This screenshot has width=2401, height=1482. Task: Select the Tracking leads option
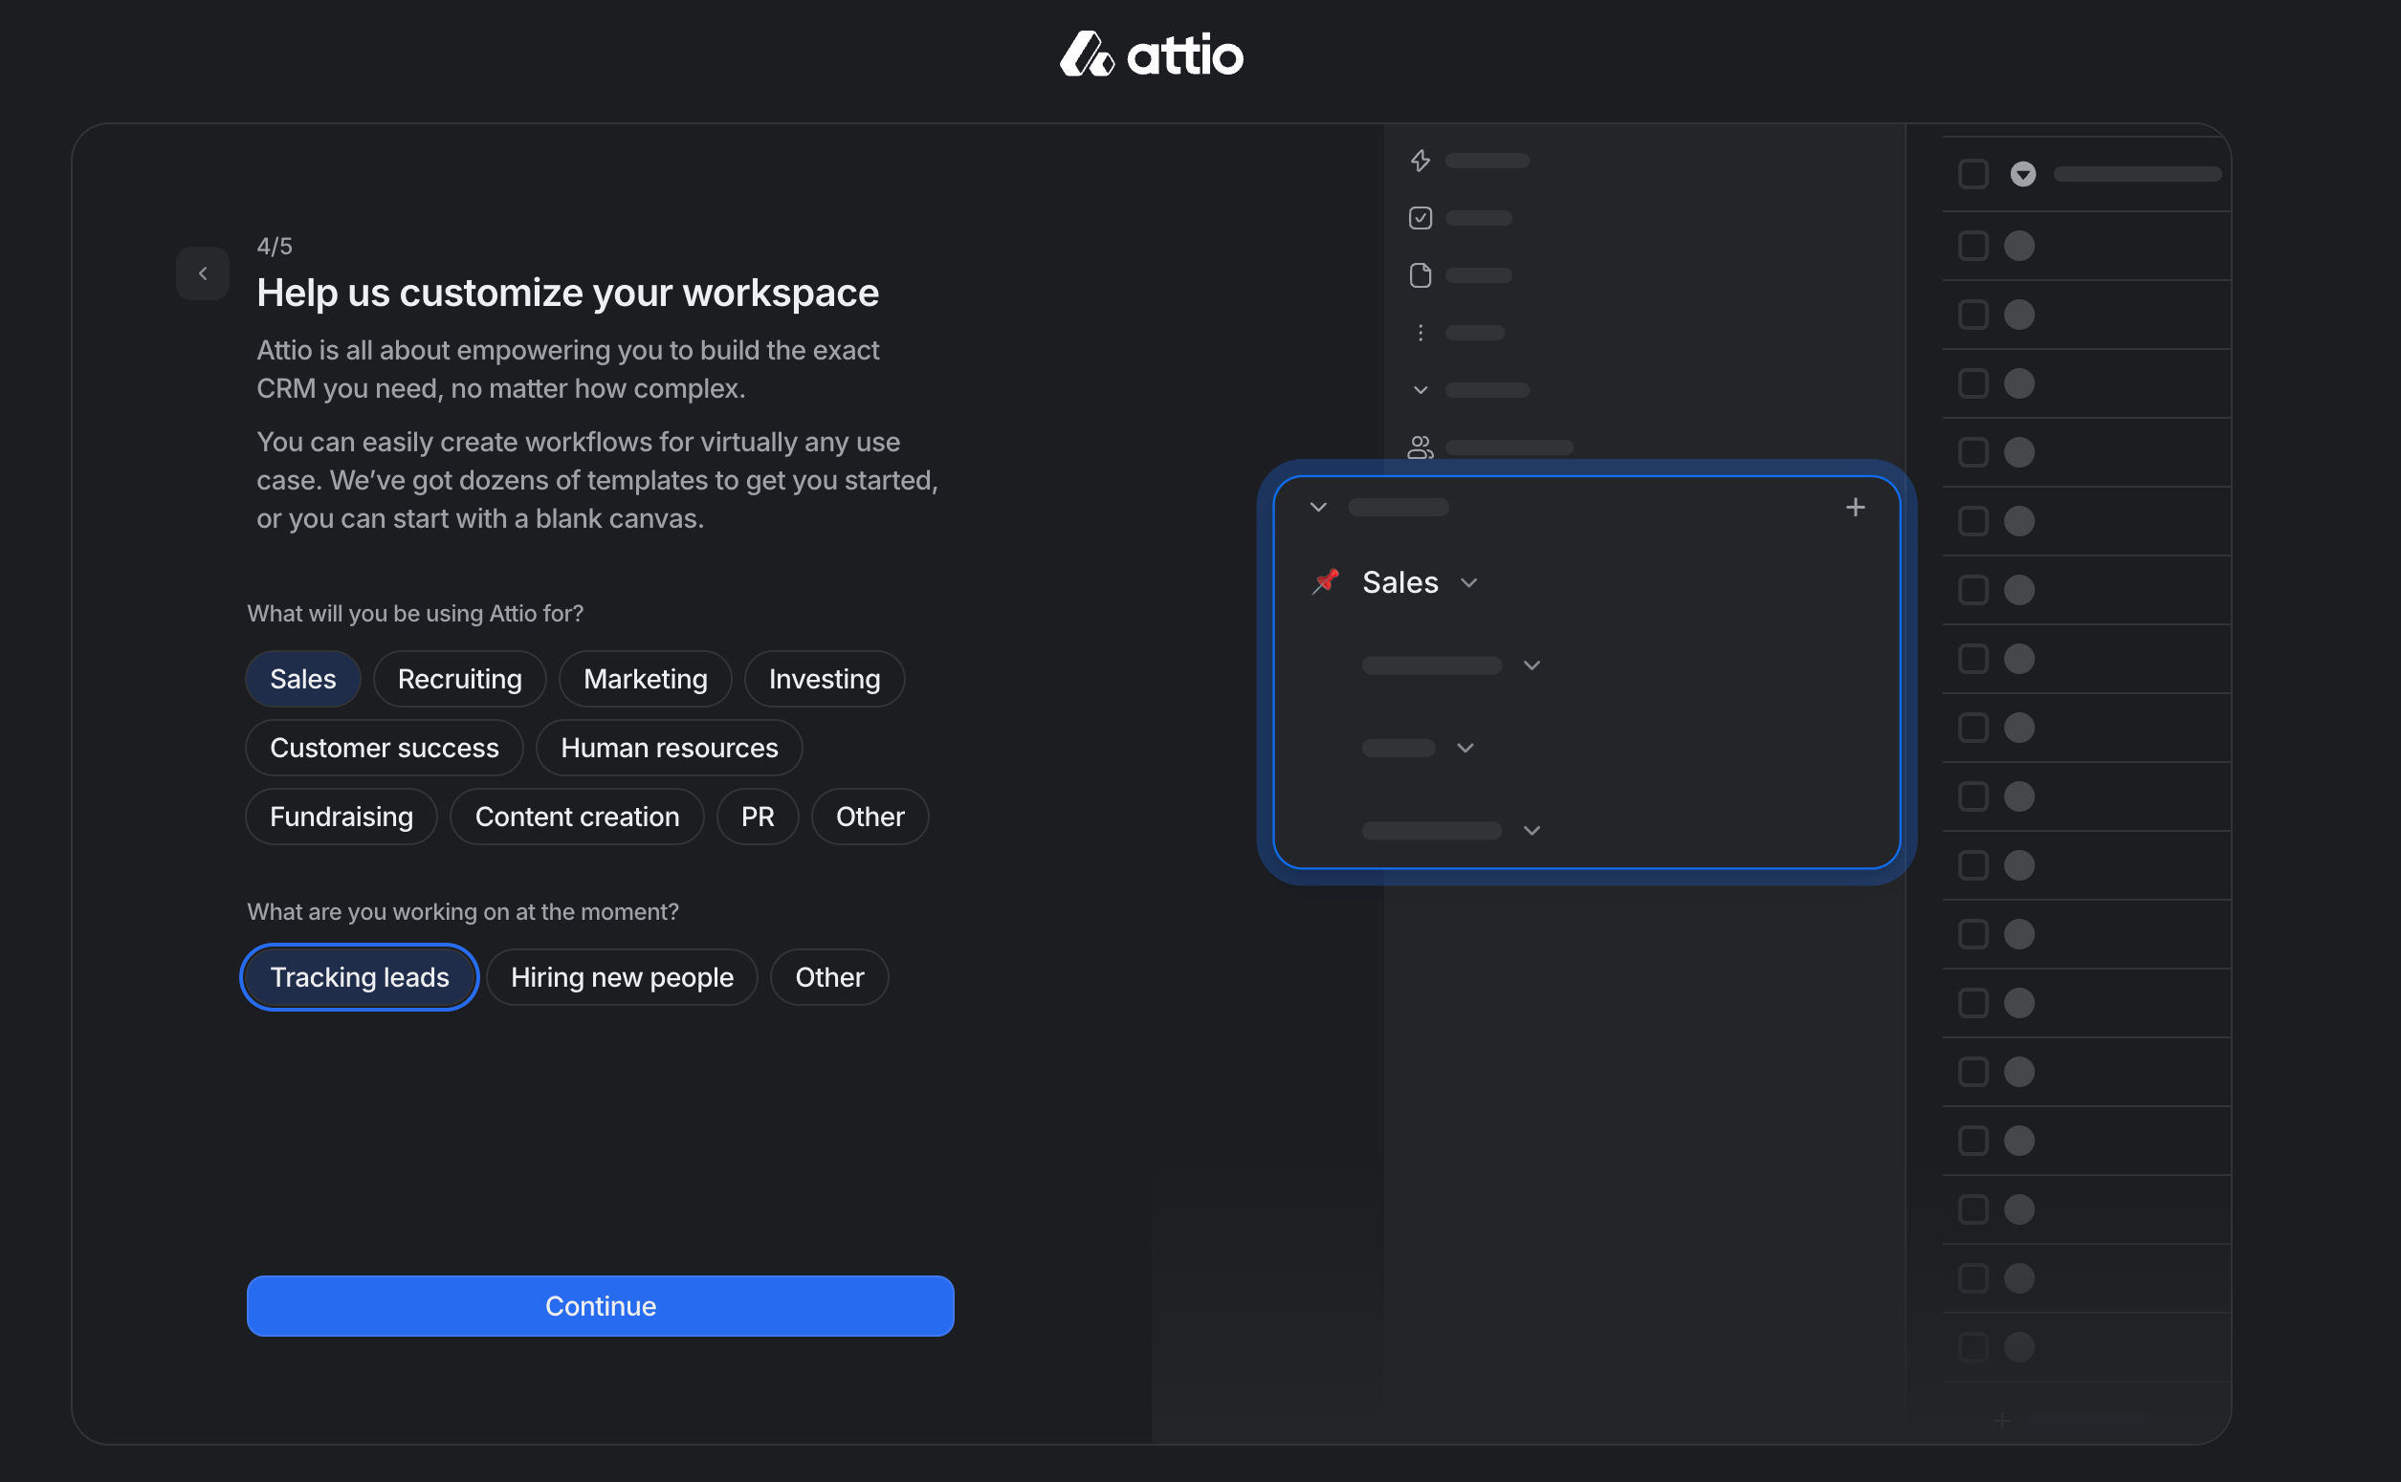click(x=360, y=976)
